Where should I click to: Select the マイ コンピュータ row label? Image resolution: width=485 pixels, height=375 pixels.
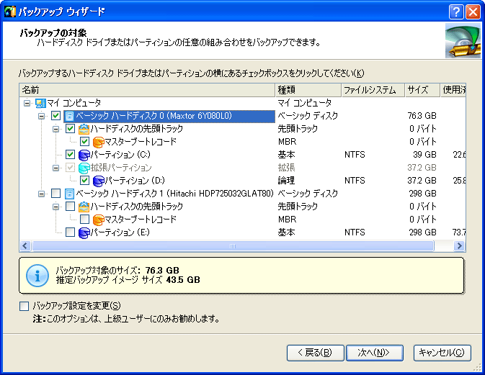pyautogui.click(x=74, y=102)
